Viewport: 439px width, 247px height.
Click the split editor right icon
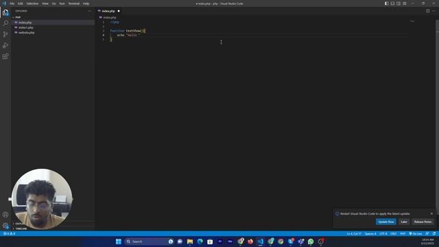(428, 11)
